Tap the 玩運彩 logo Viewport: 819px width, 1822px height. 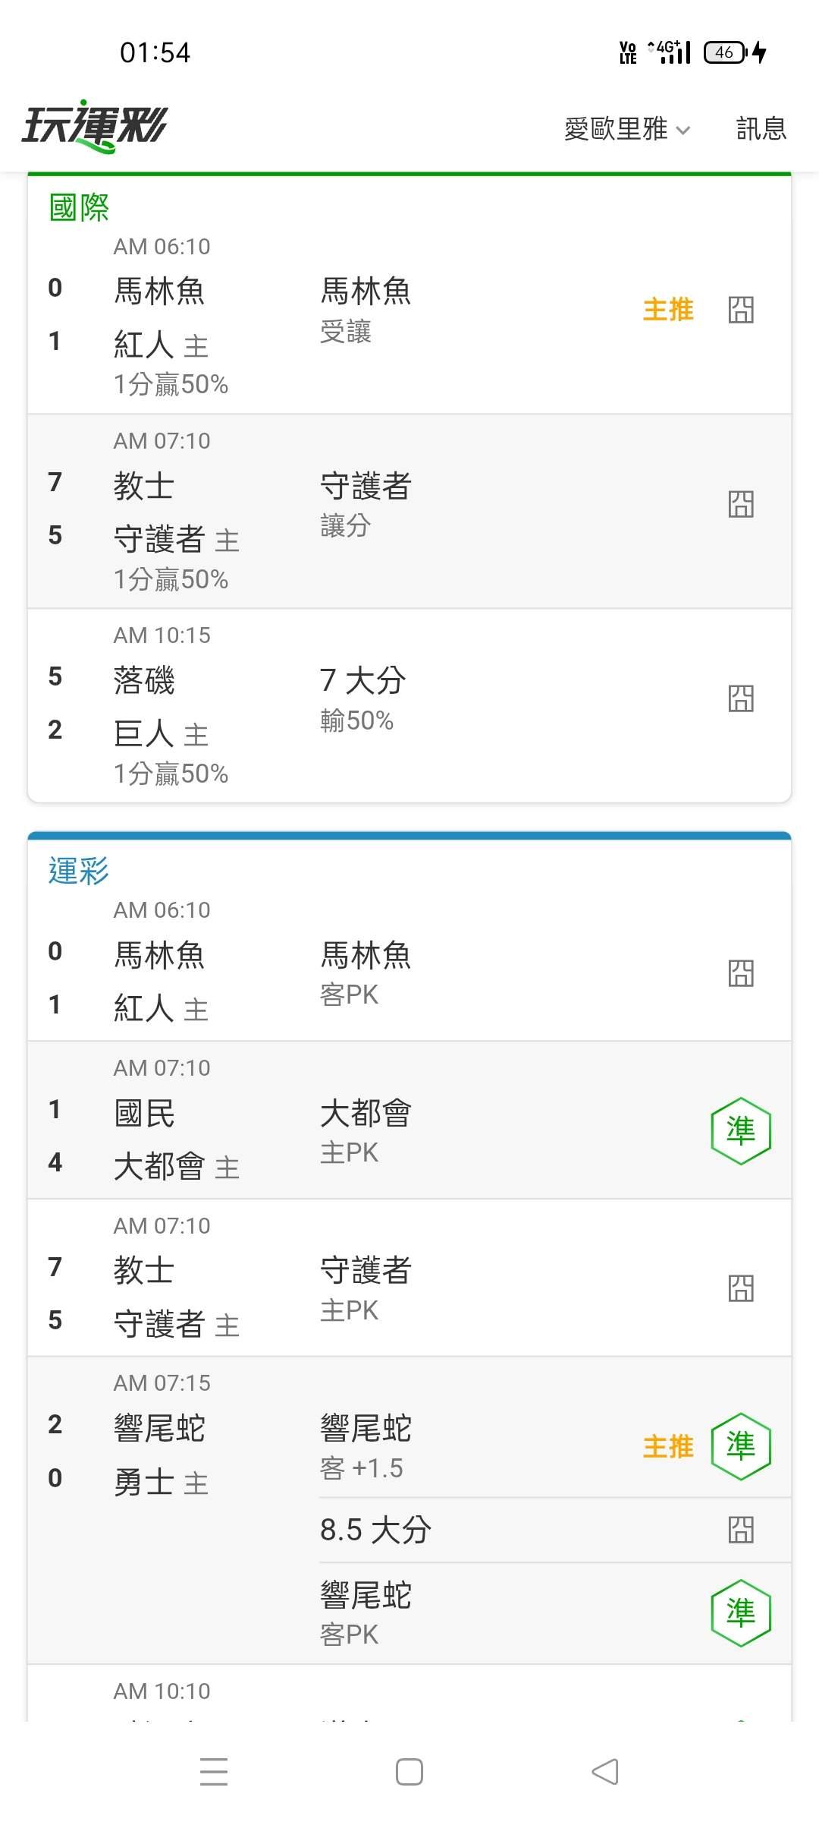tap(94, 126)
